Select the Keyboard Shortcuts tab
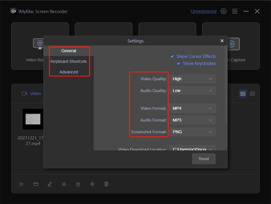This screenshot has height=204, width=271. tap(69, 61)
